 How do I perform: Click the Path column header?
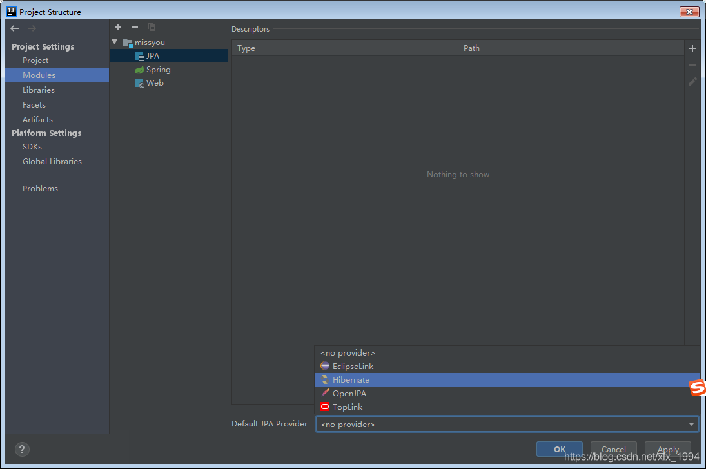coord(571,48)
